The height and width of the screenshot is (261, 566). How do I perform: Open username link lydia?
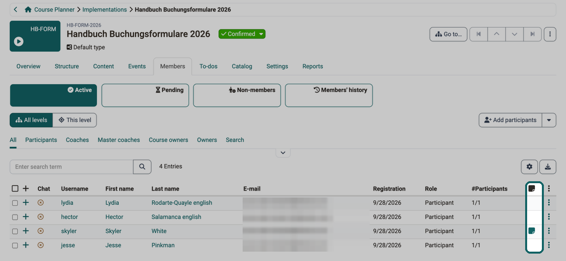pos(67,203)
